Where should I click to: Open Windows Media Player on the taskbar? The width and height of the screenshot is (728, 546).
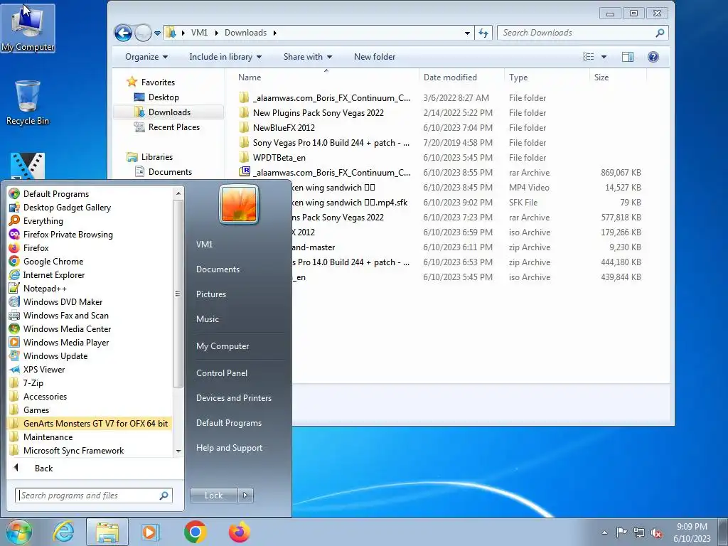click(150, 532)
